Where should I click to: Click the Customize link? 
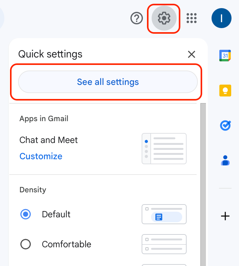pyautogui.click(x=41, y=156)
